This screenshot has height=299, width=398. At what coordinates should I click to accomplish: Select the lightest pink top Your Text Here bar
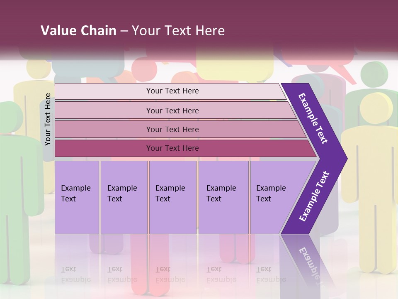(170, 91)
